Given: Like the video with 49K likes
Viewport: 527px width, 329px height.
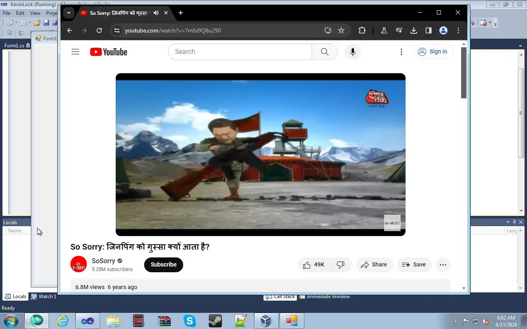Looking at the screenshot, I should click(x=313, y=265).
